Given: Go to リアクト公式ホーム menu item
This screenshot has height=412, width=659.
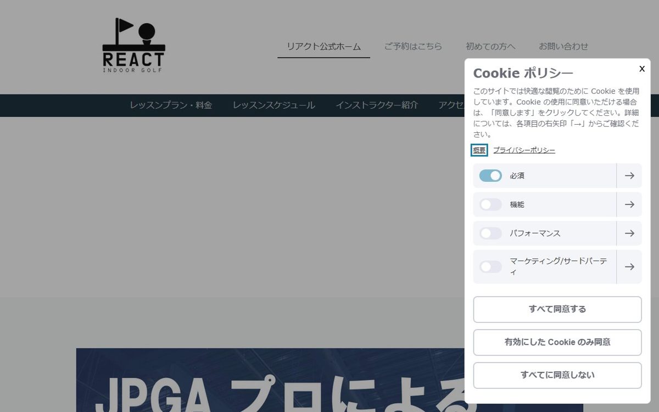Looking at the screenshot, I should (323, 47).
